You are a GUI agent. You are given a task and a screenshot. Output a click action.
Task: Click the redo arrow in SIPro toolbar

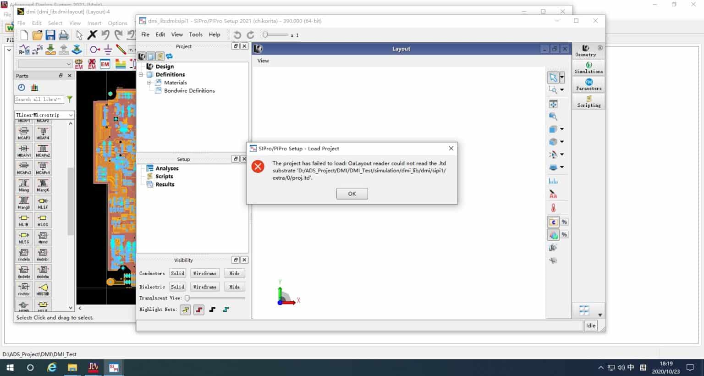[x=250, y=35]
